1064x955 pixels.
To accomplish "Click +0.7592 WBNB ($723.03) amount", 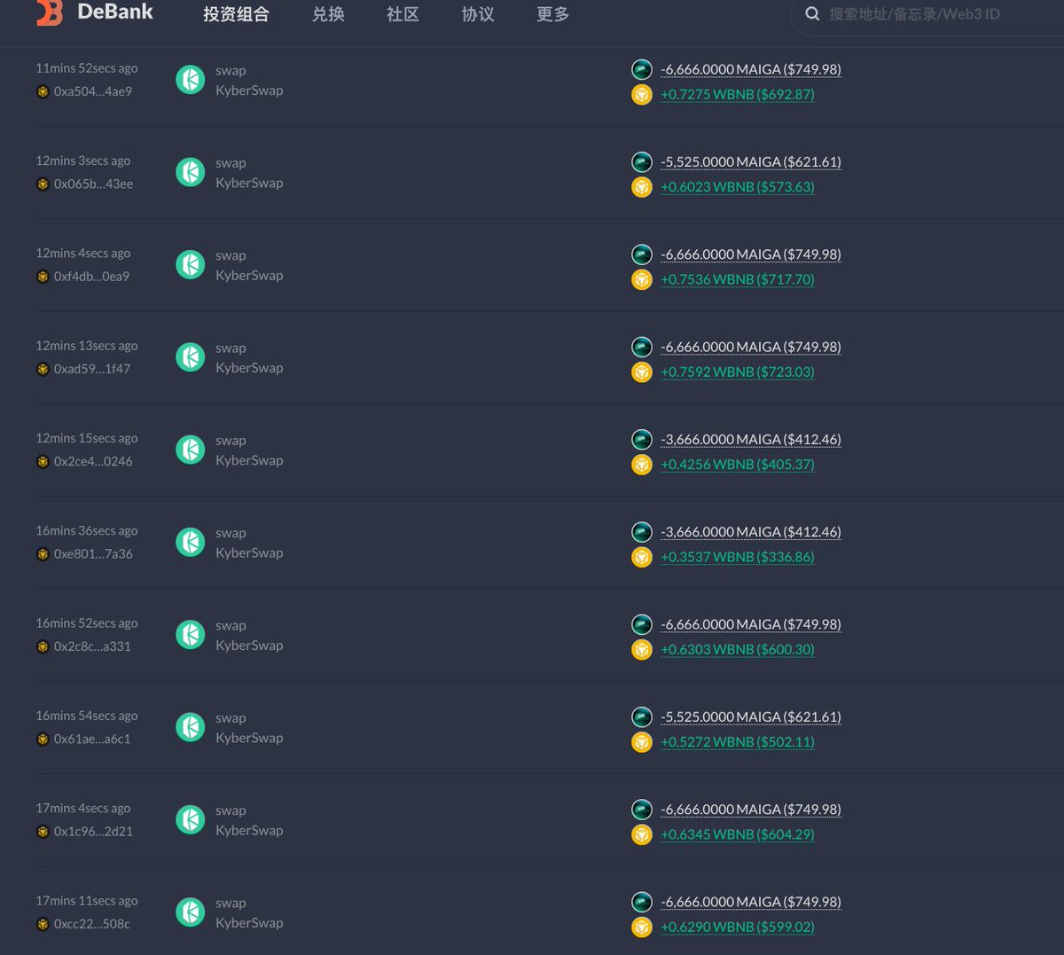I will (x=738, y=372).
